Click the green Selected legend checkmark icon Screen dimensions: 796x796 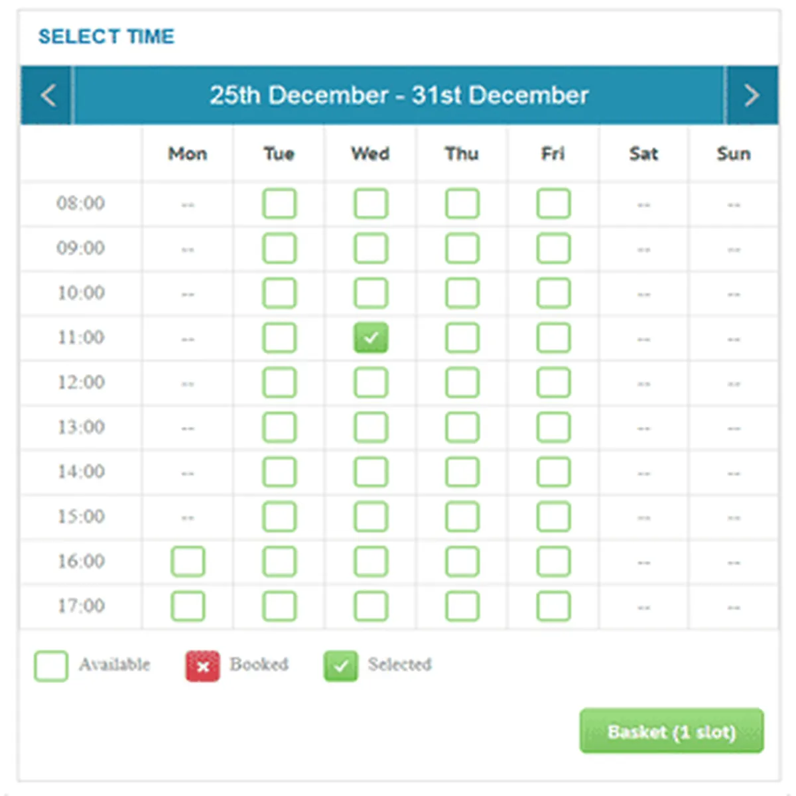pyautogui.click(x=340, y=666)
